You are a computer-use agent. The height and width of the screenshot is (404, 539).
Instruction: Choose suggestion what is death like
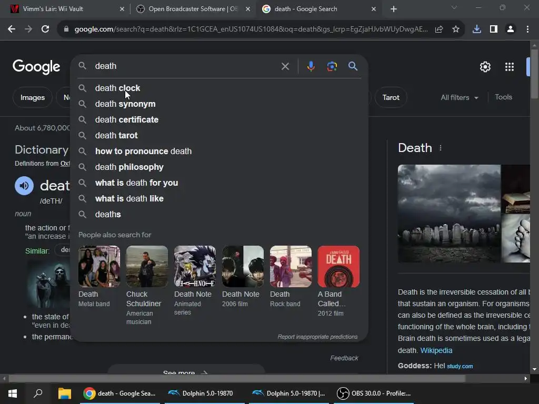219,199
